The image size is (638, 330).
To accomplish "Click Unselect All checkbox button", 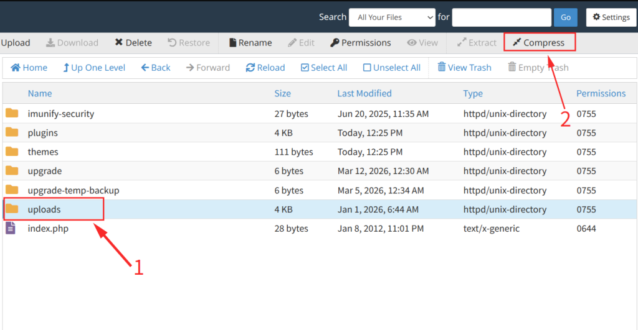I will coord(392,68).
